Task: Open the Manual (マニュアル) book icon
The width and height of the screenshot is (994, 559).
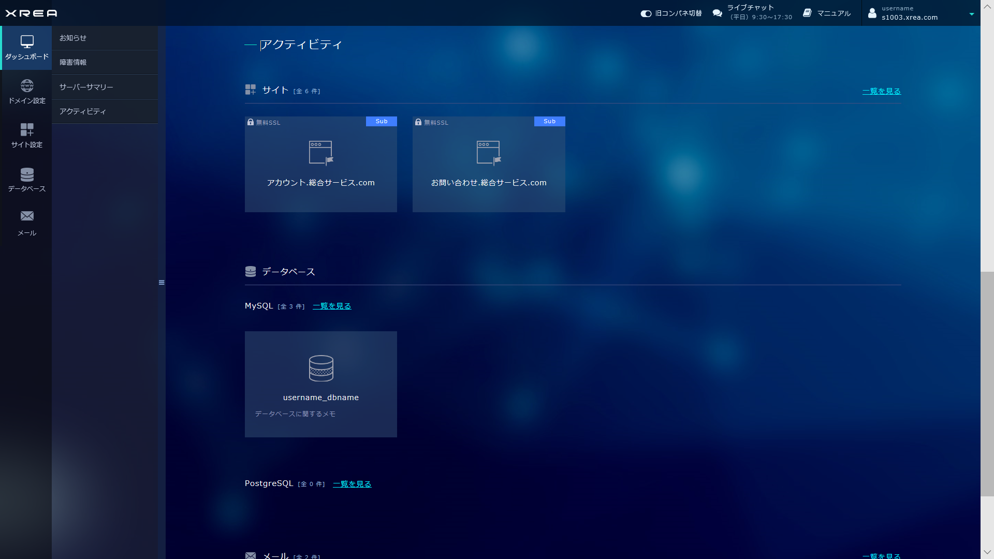Action: pos(807,13)
